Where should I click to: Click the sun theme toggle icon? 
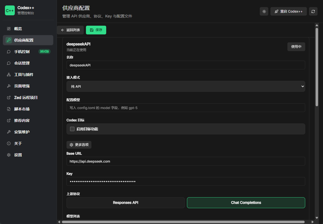264,11
